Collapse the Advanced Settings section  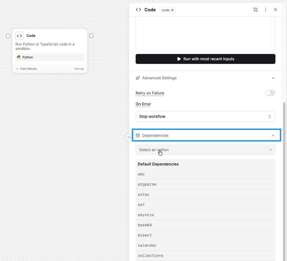(273, 78)
